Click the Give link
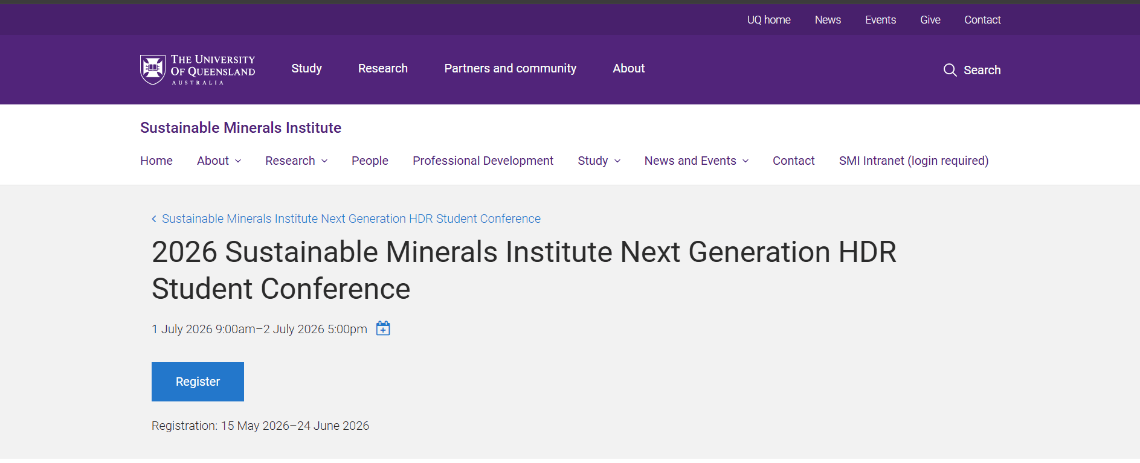 tap(930, 20)
